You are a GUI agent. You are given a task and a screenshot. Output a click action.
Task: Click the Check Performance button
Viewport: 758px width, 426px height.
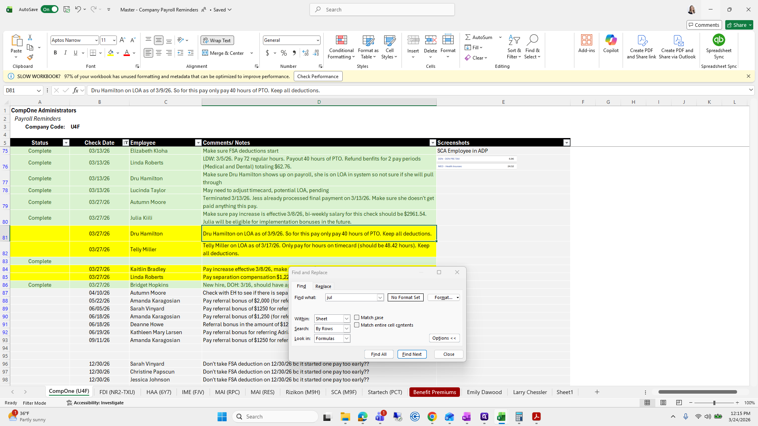pyautogui.click(x=317, y=77)
